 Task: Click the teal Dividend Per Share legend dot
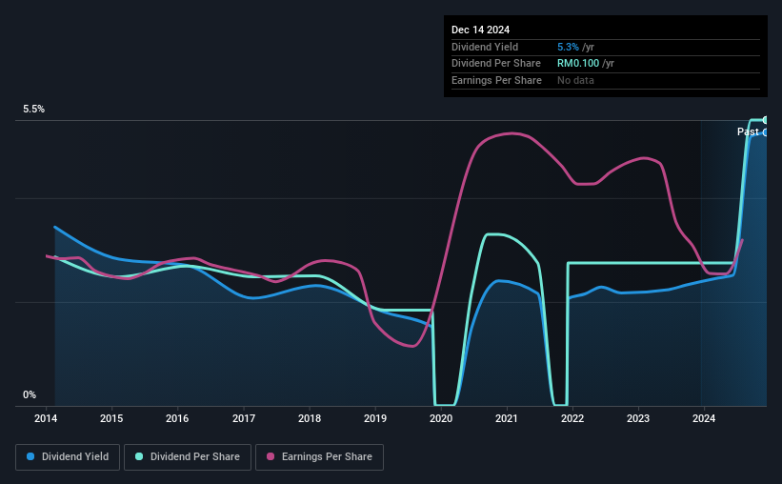(139, 456)
